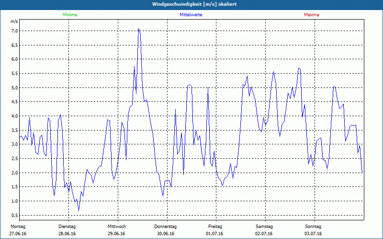This screenshot has height=239, width=383.
Task: Click the 2,5 y-axis value
Action: (x=14, y=159)
